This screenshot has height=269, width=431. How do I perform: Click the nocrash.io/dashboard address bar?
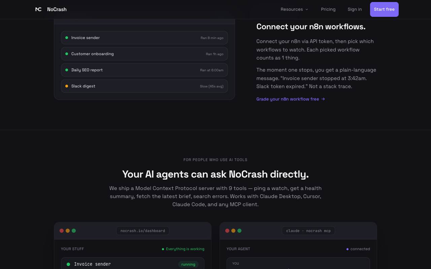point(143,231)
